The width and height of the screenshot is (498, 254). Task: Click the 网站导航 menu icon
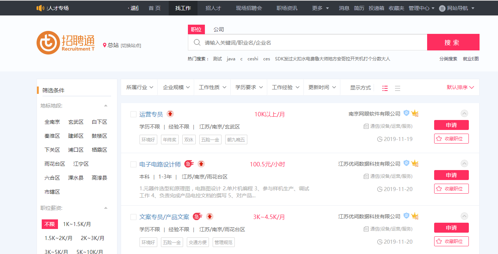442,8
